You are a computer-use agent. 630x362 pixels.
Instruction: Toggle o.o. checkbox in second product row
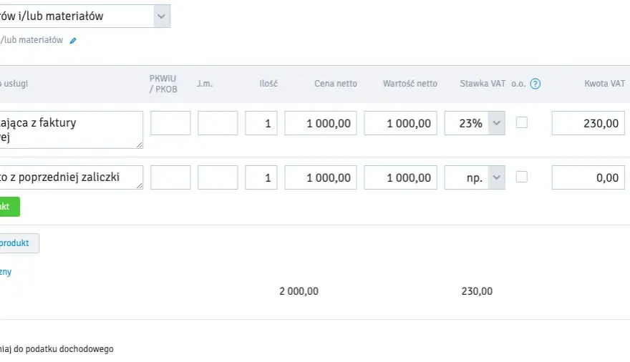point(521,177)
